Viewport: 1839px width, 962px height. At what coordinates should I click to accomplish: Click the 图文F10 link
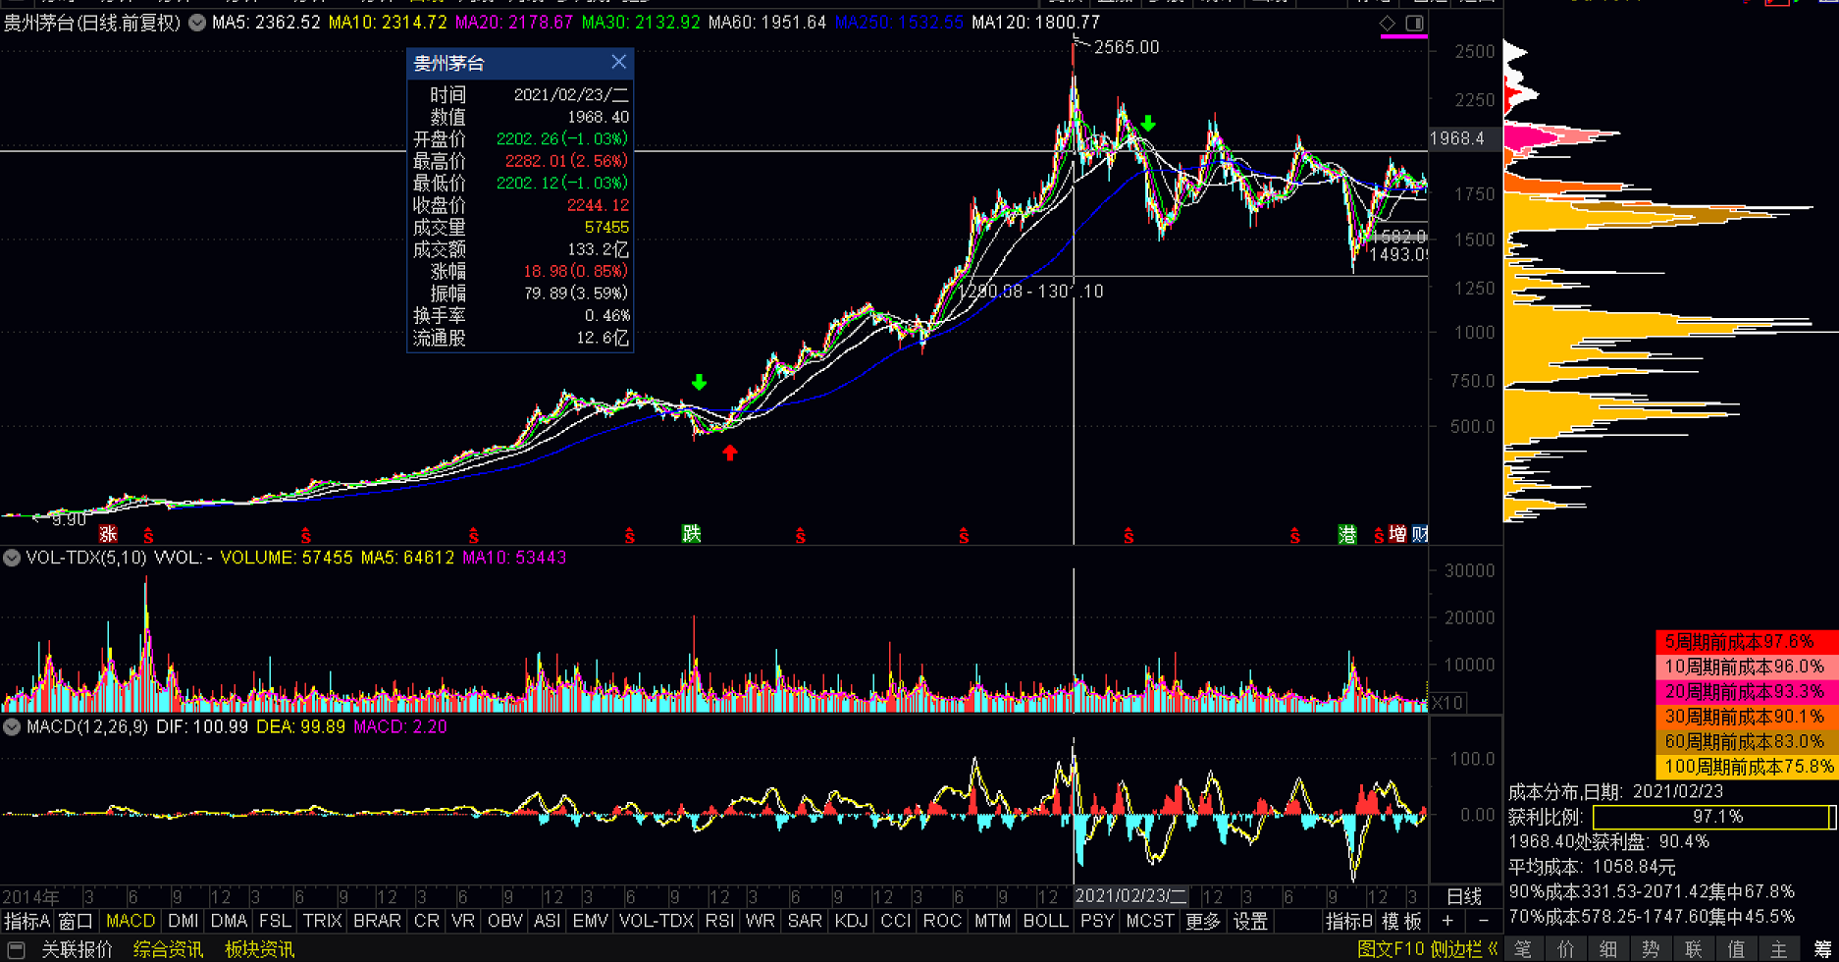click(1391, 949)
